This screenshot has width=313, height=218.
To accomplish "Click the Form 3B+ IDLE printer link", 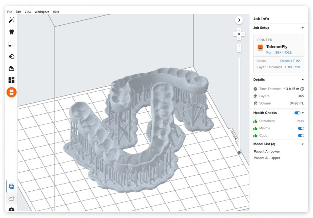I will (279, 52).
